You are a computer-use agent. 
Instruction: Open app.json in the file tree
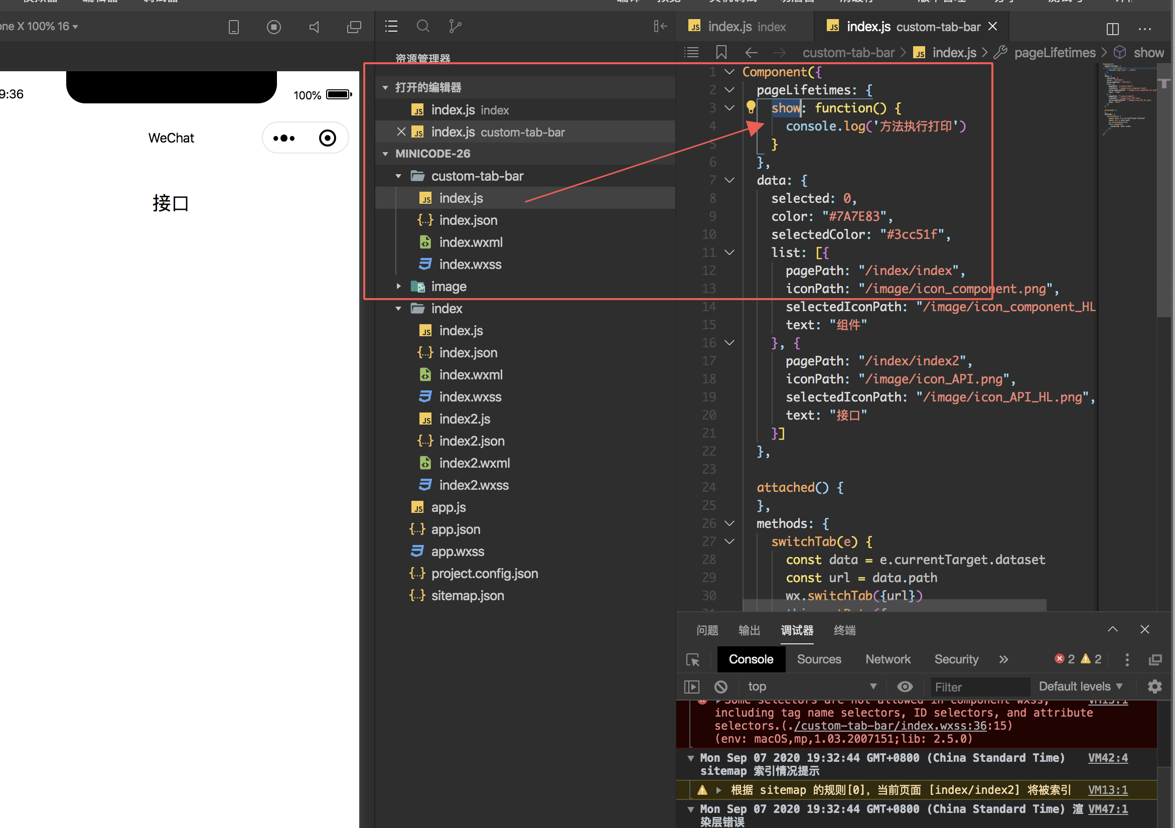point(455,529)
